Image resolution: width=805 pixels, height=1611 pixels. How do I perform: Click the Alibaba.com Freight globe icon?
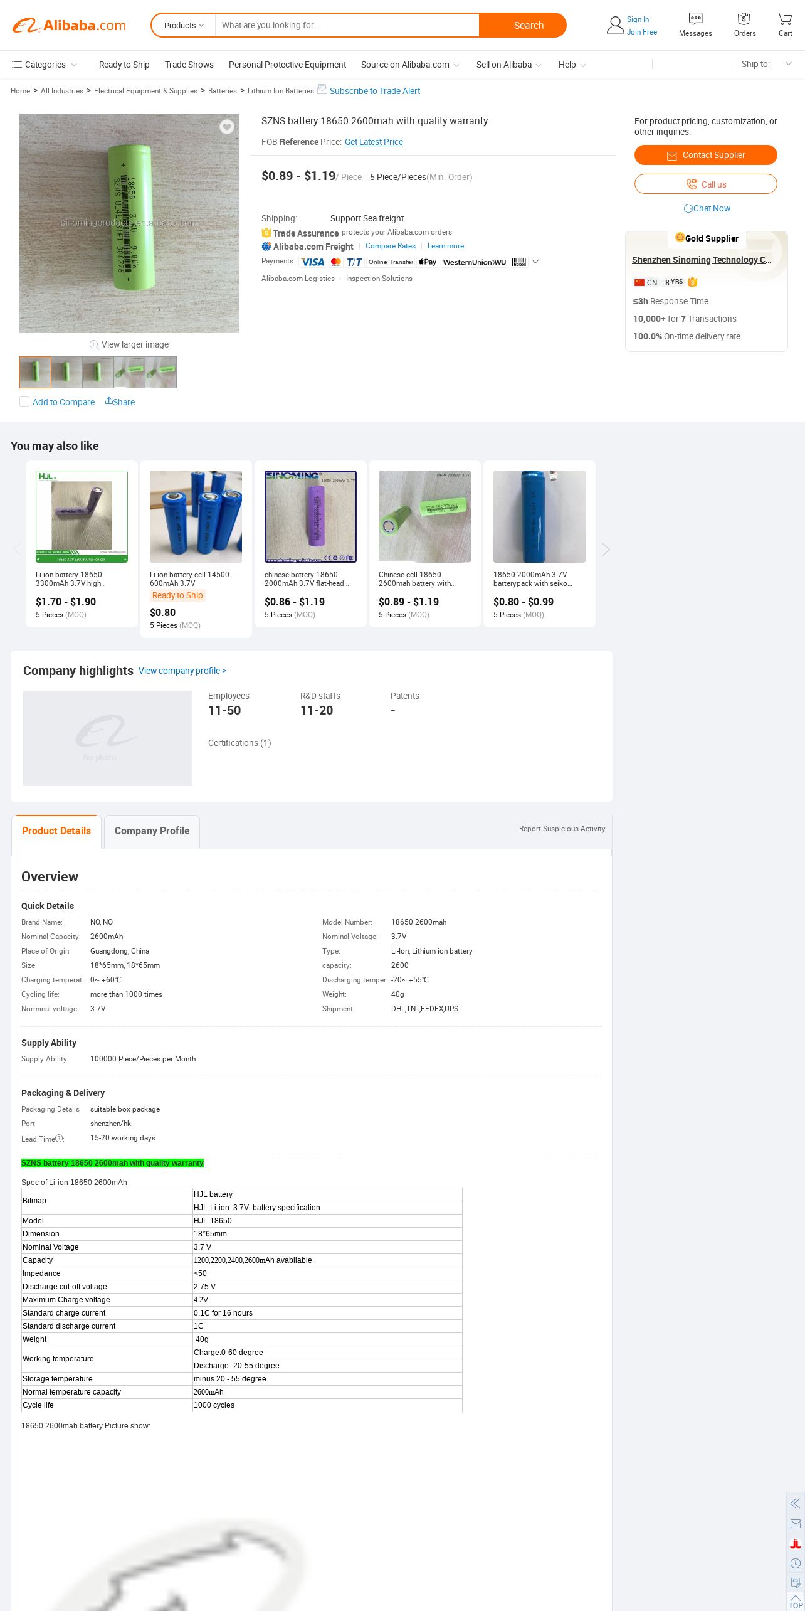point(266,247)
